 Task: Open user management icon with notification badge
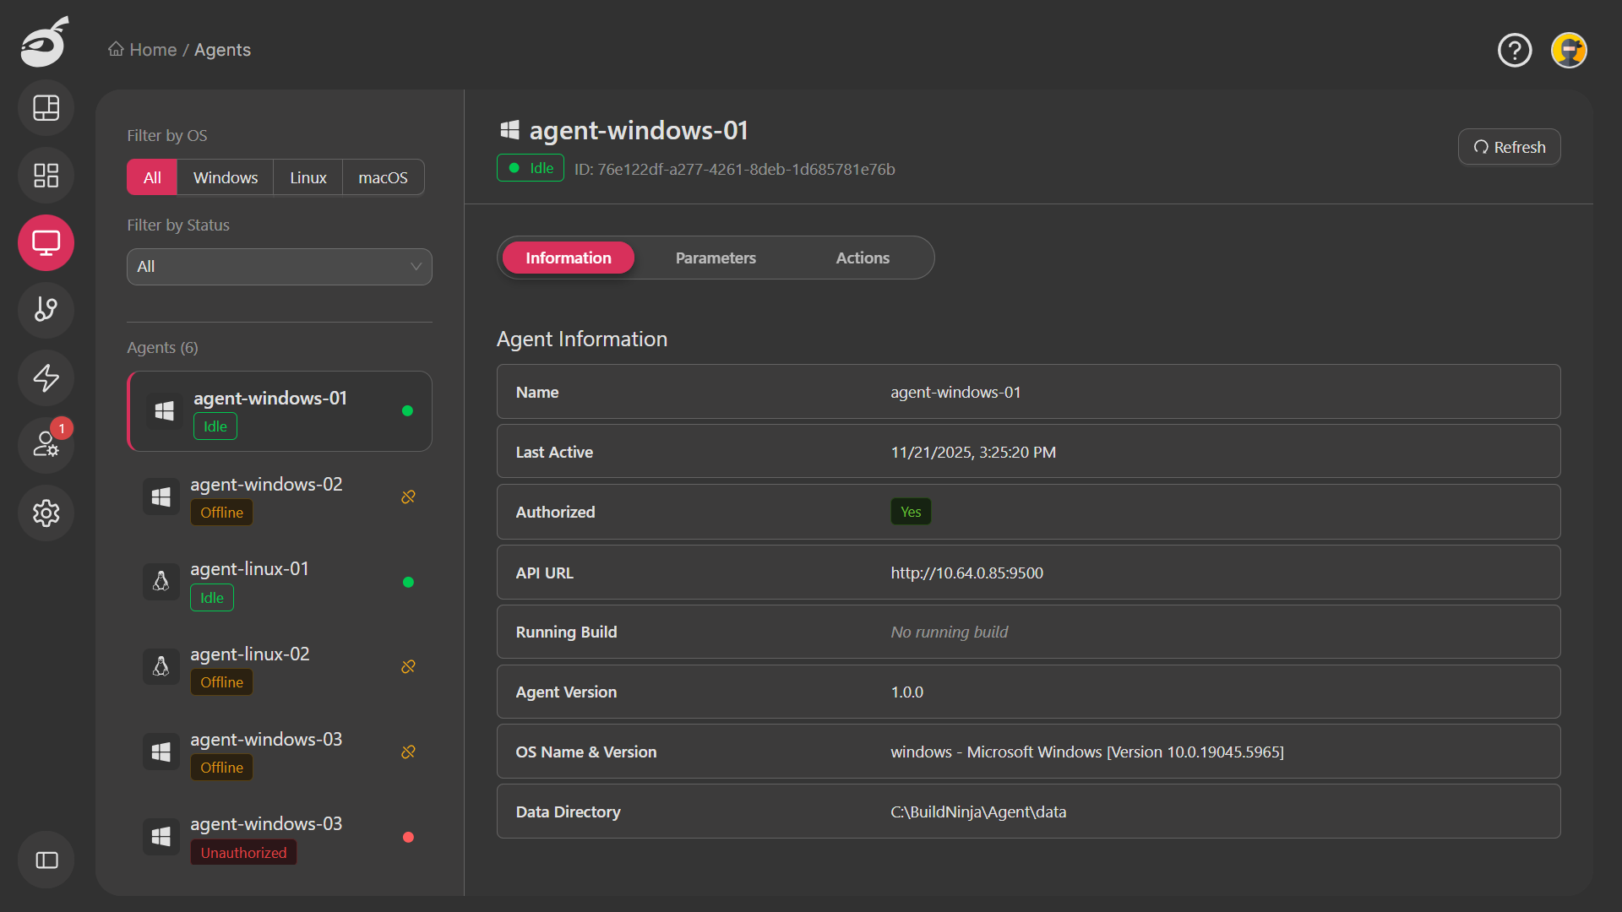pyautogui.click(x=46, y=445)
